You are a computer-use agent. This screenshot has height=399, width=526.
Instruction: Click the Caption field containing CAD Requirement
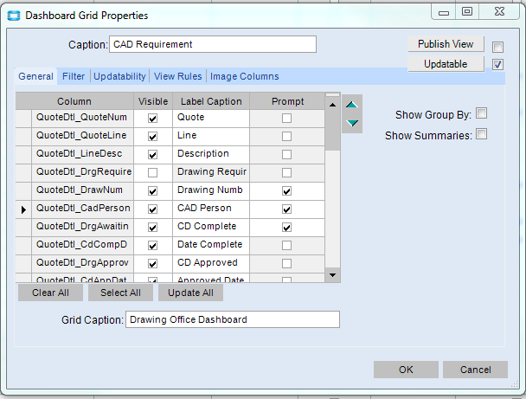213,44
